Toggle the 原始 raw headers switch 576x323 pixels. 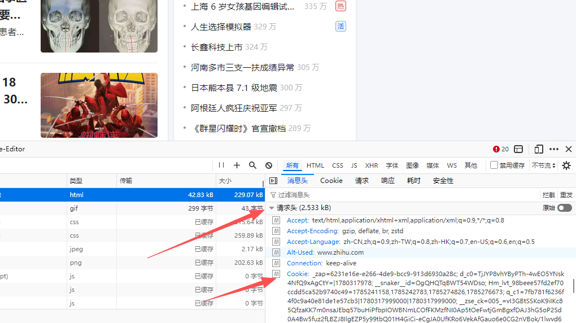pyautogui.click(x=565, y=208)
